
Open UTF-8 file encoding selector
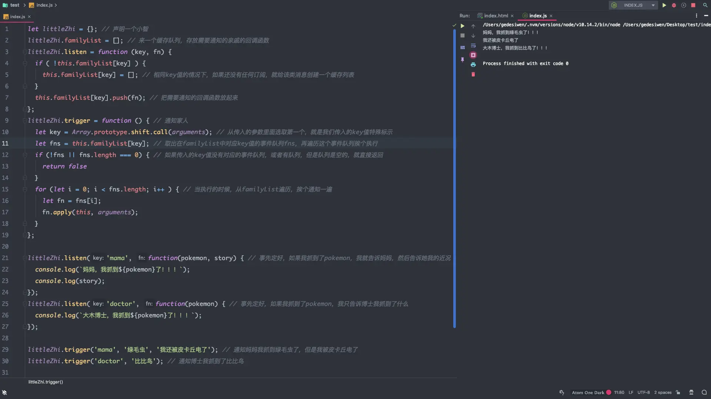(643, 392)
